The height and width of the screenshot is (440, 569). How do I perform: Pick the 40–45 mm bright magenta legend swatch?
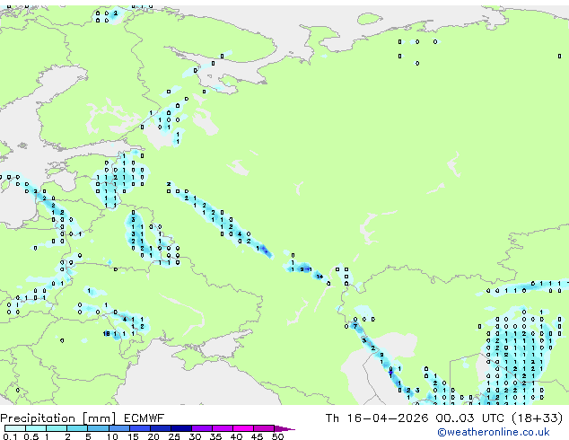coord(243,428)
